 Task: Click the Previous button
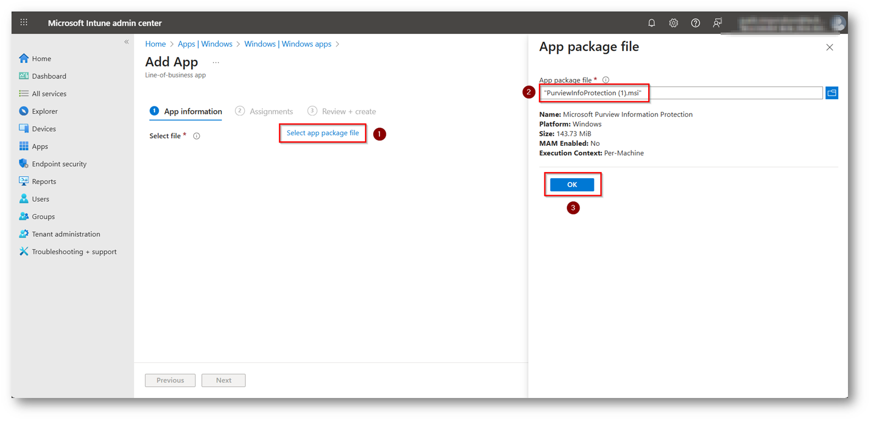170,380
